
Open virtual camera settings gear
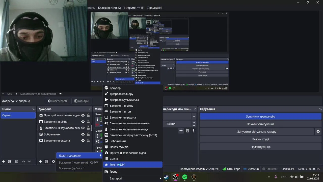coord(318,131)
